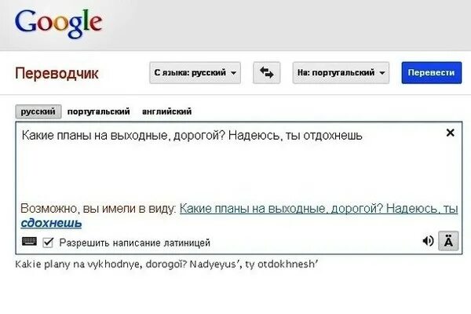Open the on-screen keyboard icon
Screen dimensions: 471x314
pos(30,242)
